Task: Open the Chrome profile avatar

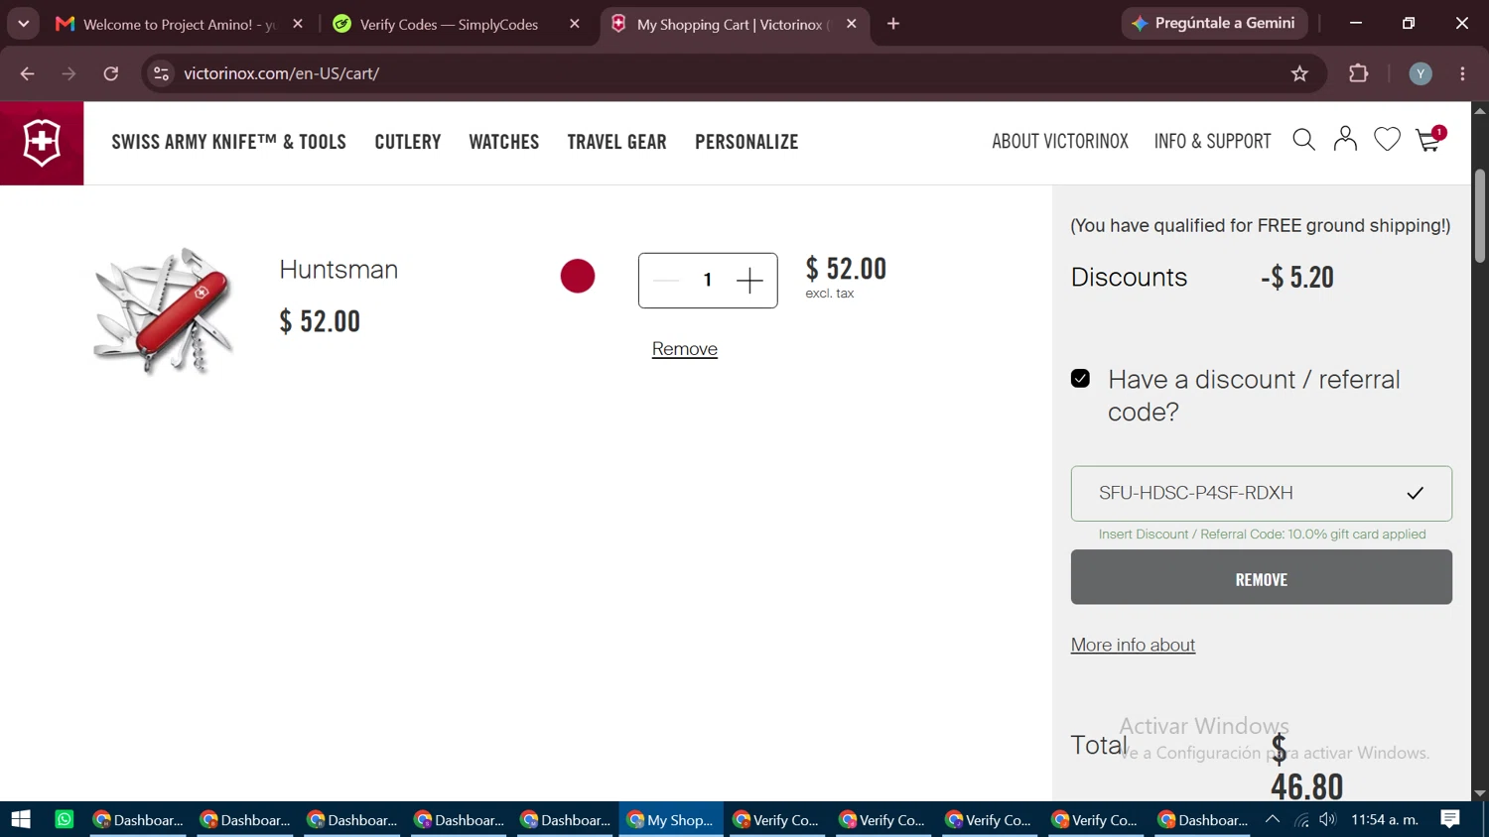Action: 1421,73
